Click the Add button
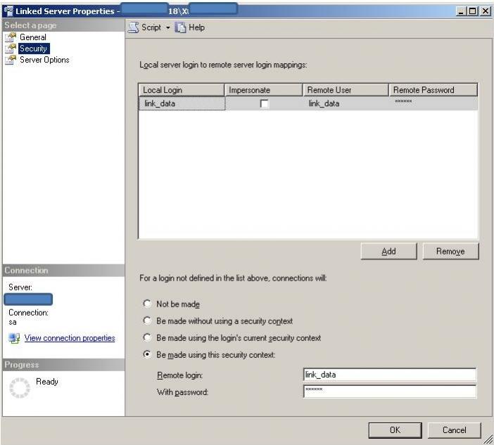Screen dimensions: 494x445 coord(388,251)
